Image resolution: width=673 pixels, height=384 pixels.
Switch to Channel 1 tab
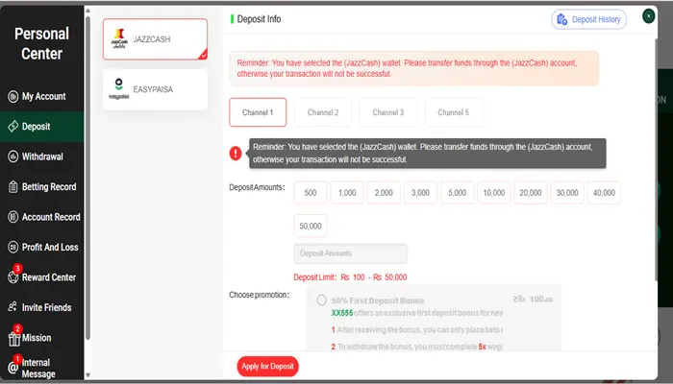pos(258,112)
